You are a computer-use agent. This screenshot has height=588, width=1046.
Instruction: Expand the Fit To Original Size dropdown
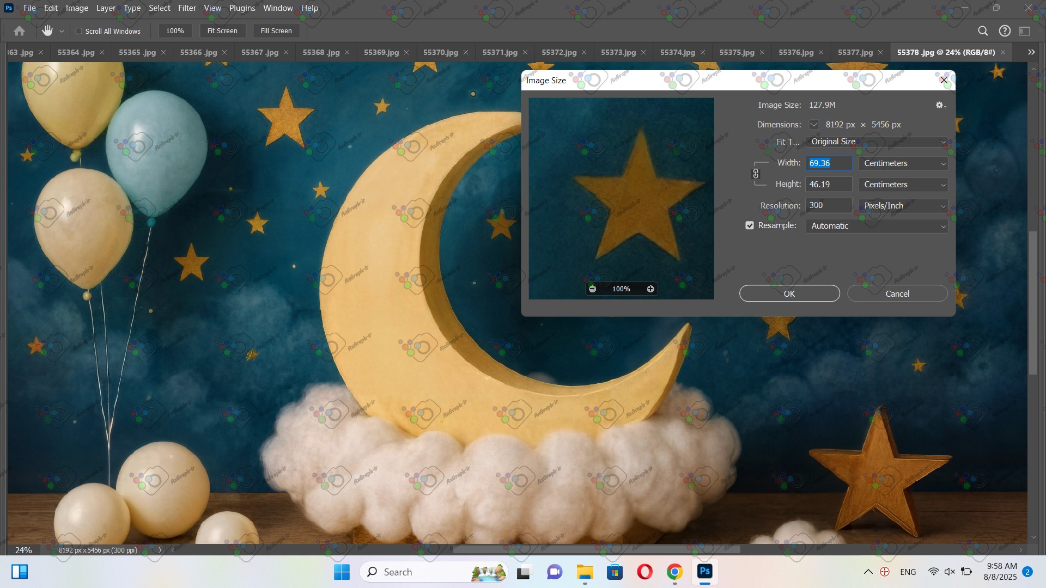pos(876,142)
